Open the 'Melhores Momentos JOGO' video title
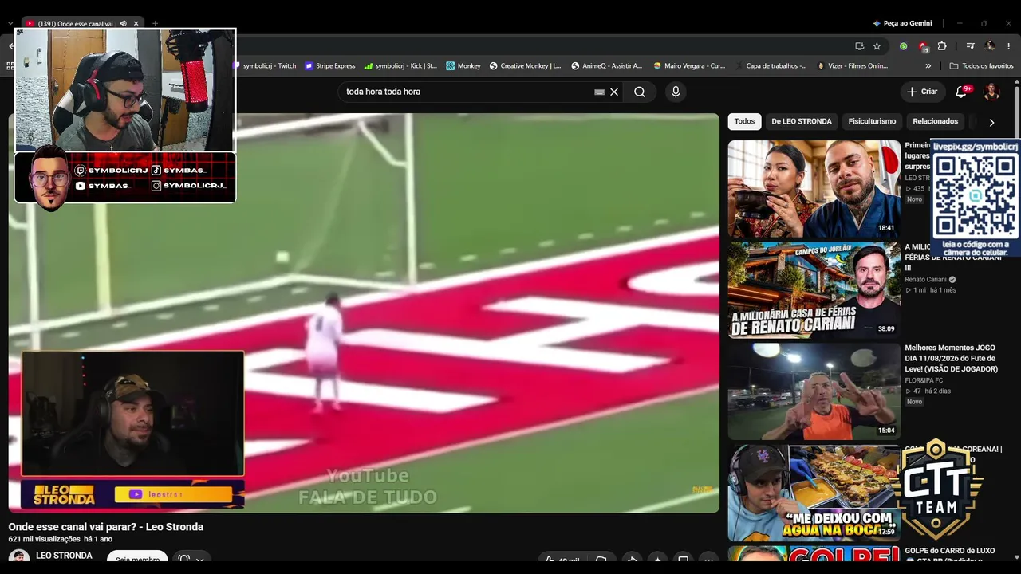This screenshot has height=574, width=1021. click(951, 358)
